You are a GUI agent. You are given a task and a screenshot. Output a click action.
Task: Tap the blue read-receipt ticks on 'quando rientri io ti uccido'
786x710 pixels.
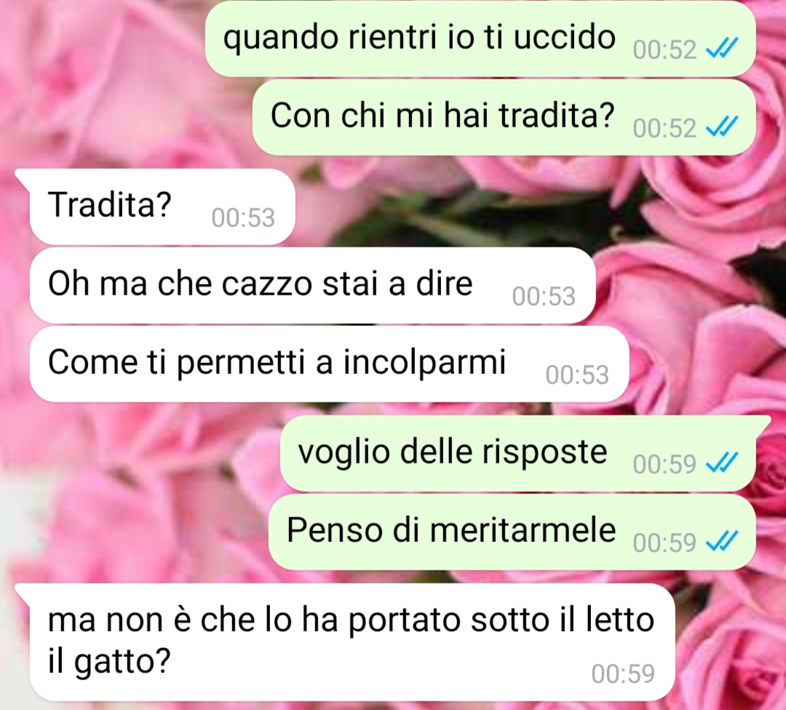[x=722, y=49]
